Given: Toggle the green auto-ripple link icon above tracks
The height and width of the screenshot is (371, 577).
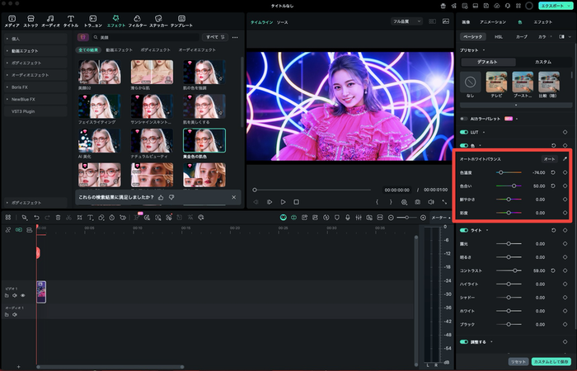Looking at the screenshot, I should click(19, 230).
